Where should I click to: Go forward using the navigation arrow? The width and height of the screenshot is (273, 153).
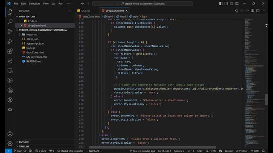point(88,3)
